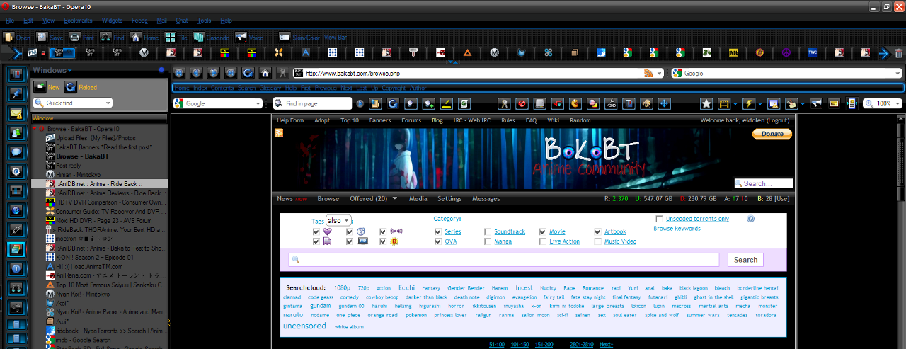Image resolution: width=906 pixels, height=349 pixels.
Task: Click the info icon in left panel strip
Action: [x=16, y=268]
